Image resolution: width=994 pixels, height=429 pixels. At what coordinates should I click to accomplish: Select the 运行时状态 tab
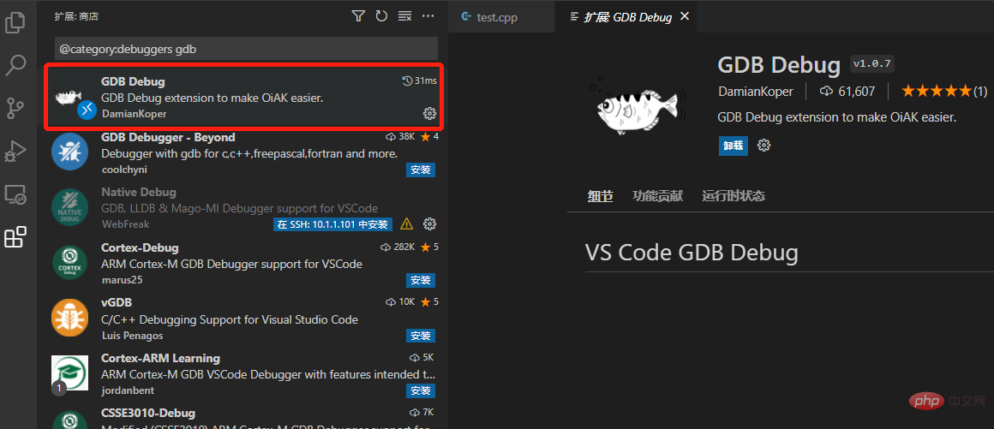point(733,196)
